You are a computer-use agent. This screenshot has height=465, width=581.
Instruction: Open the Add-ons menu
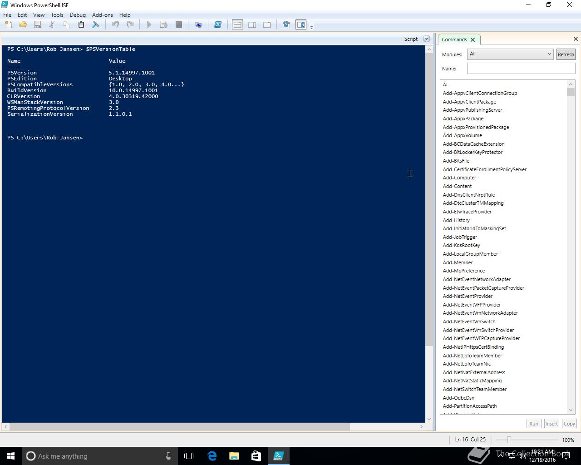click(x=102, y=15)
